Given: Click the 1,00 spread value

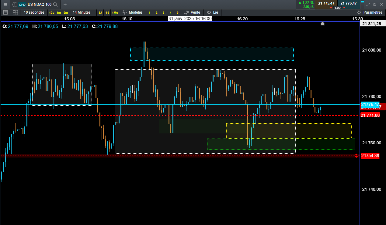Looking at the screenshot, I should (x=337, y=8).
